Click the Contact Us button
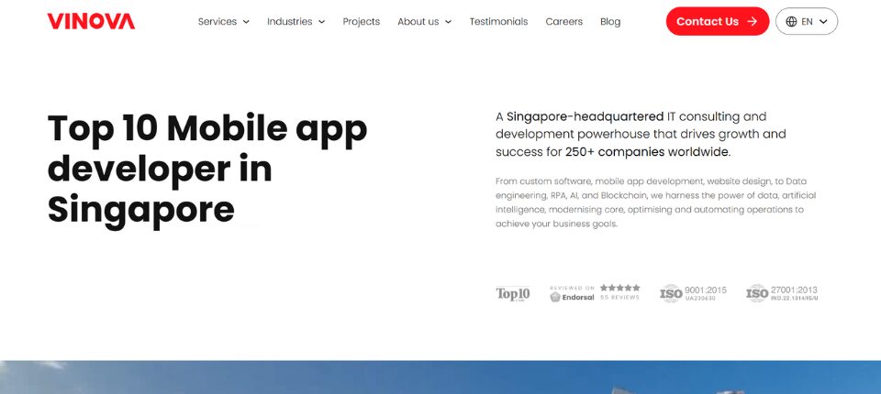This screenshot has height=394, width=881. [x=718, y=21]
